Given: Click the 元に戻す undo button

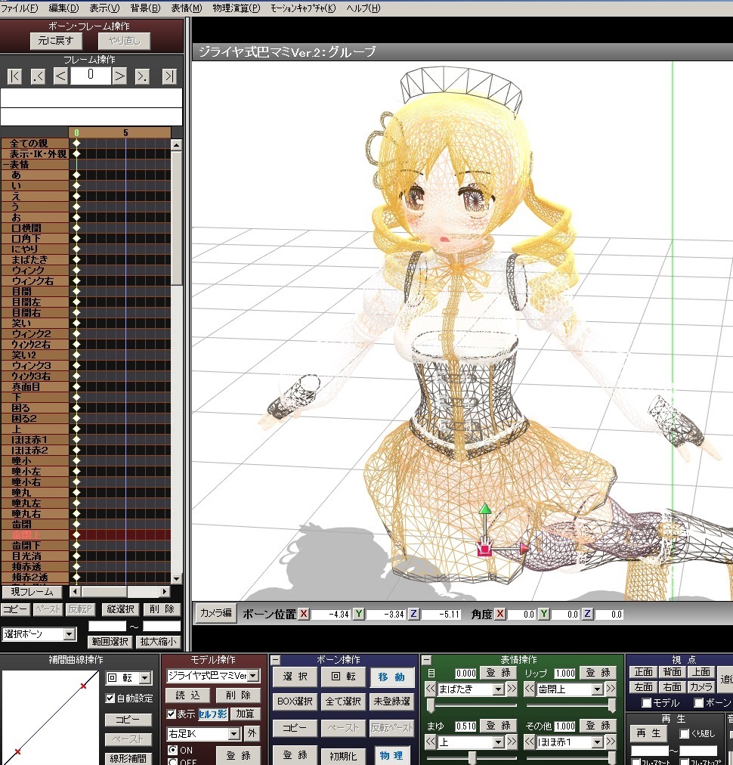Looking at the screenshot, I should point(56,41).
